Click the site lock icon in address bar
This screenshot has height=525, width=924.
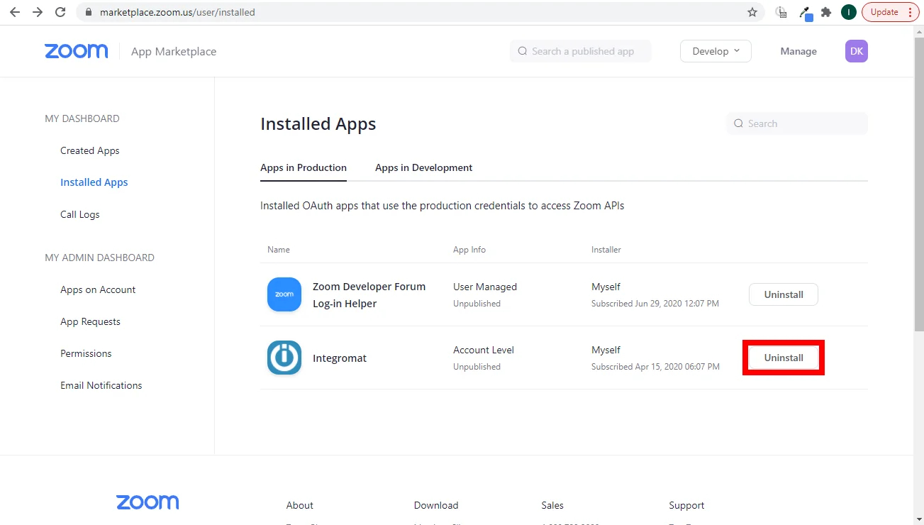89,12
